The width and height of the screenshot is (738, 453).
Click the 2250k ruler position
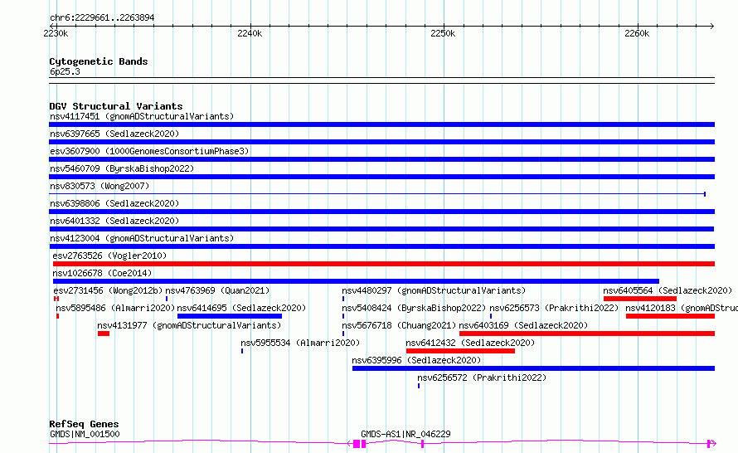[x=443, y=33]
